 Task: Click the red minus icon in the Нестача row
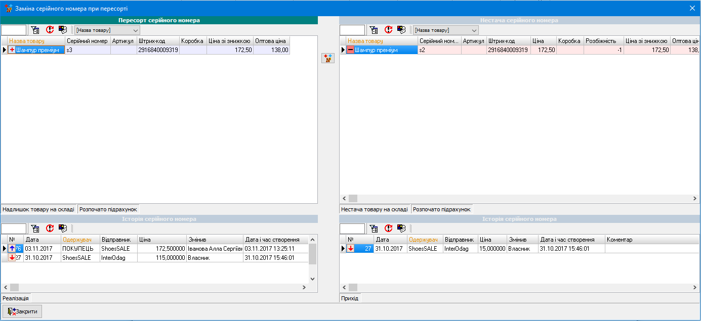(350, 50)
